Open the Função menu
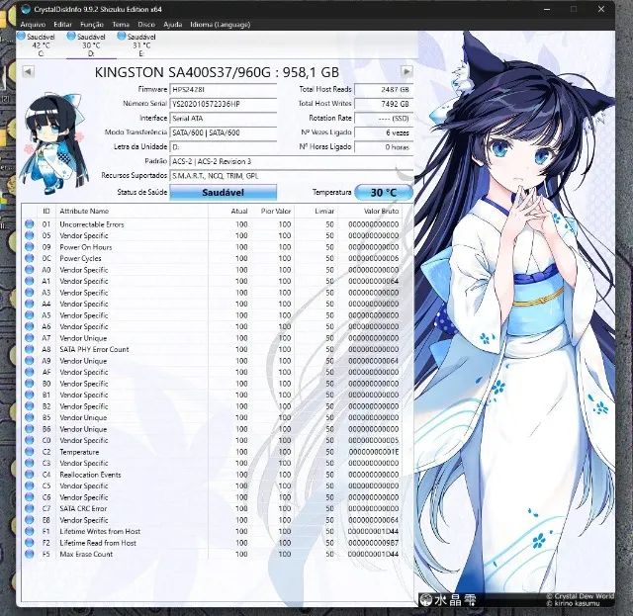Screen dimensions: 633x616 click(x=92, y=25)
